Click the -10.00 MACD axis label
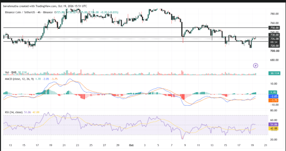 [x=274, y=105]
